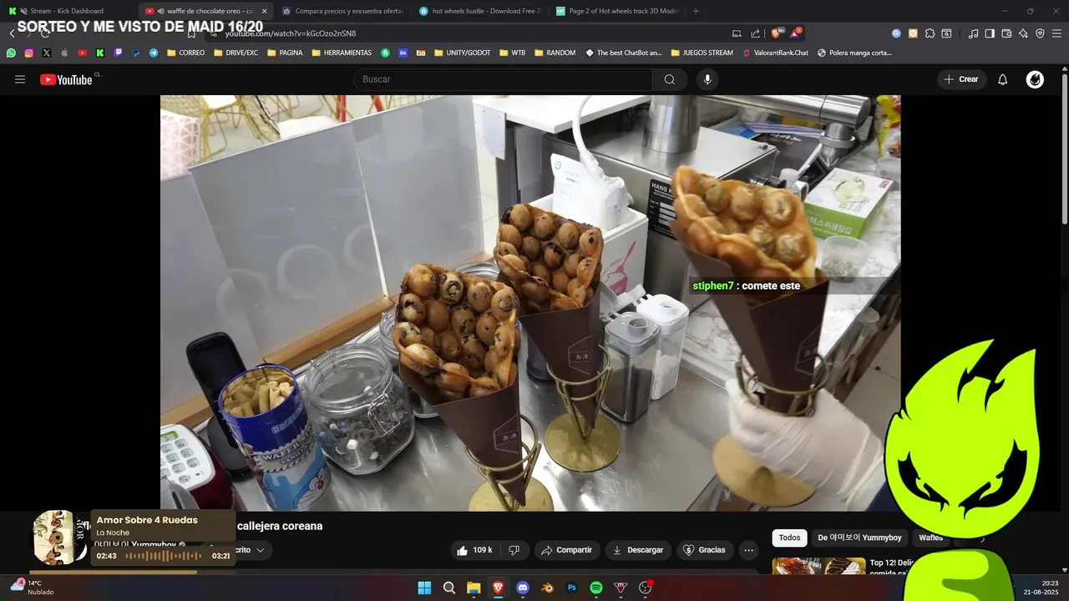This screenshot has height=601, width=1069.
Task: Click the Descargar button
Action: (x=638, y=550)
